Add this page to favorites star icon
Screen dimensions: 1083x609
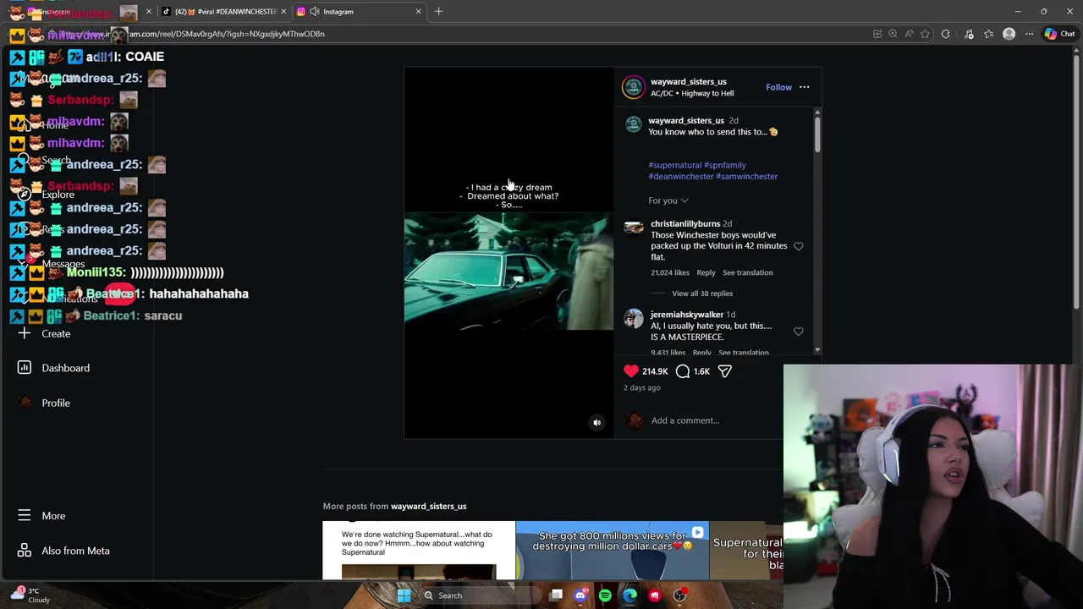[x=925, y=34]
